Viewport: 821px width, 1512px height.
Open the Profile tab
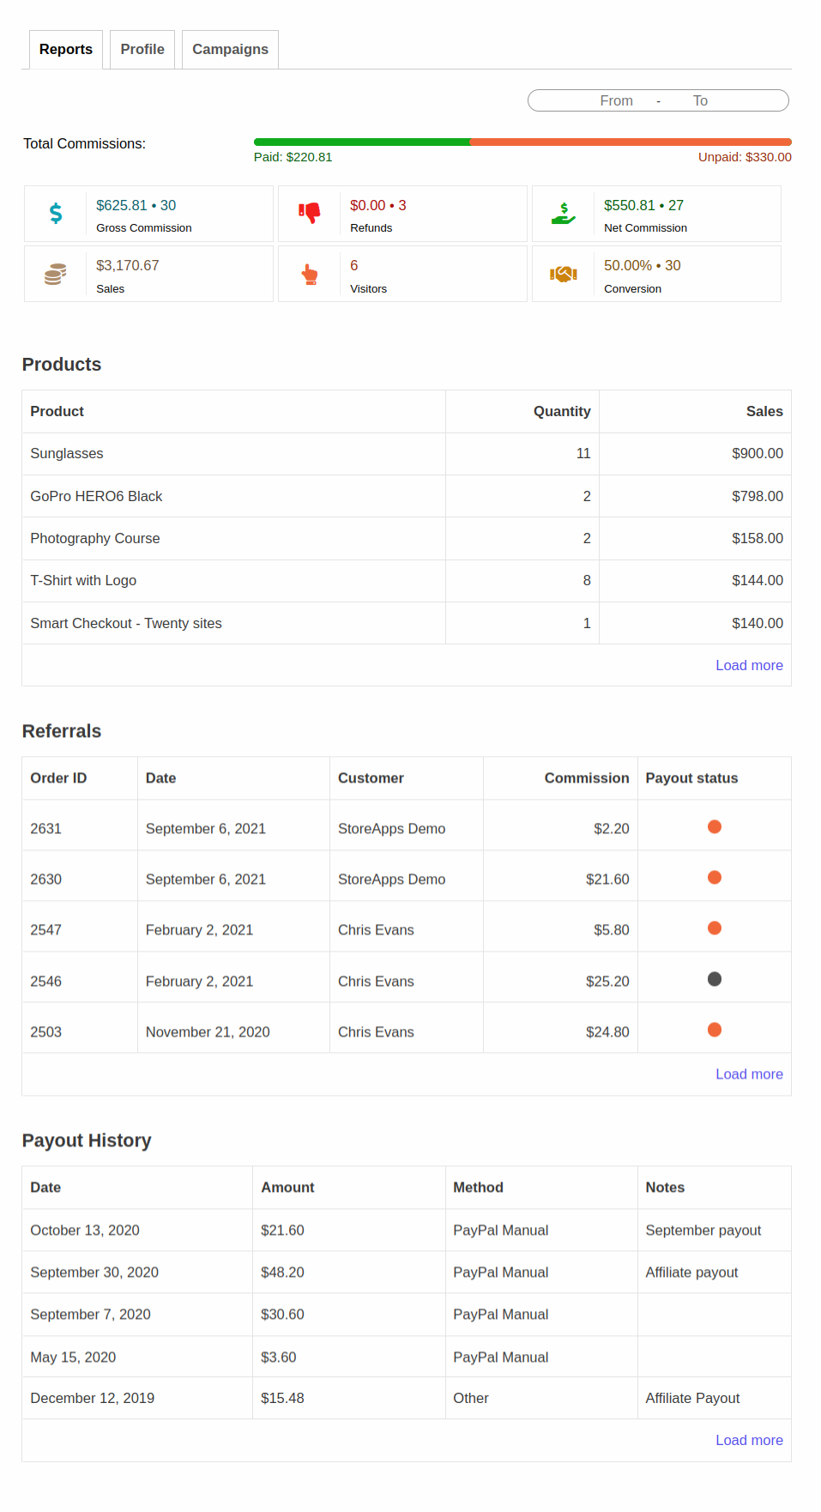[x=142, y=50]
